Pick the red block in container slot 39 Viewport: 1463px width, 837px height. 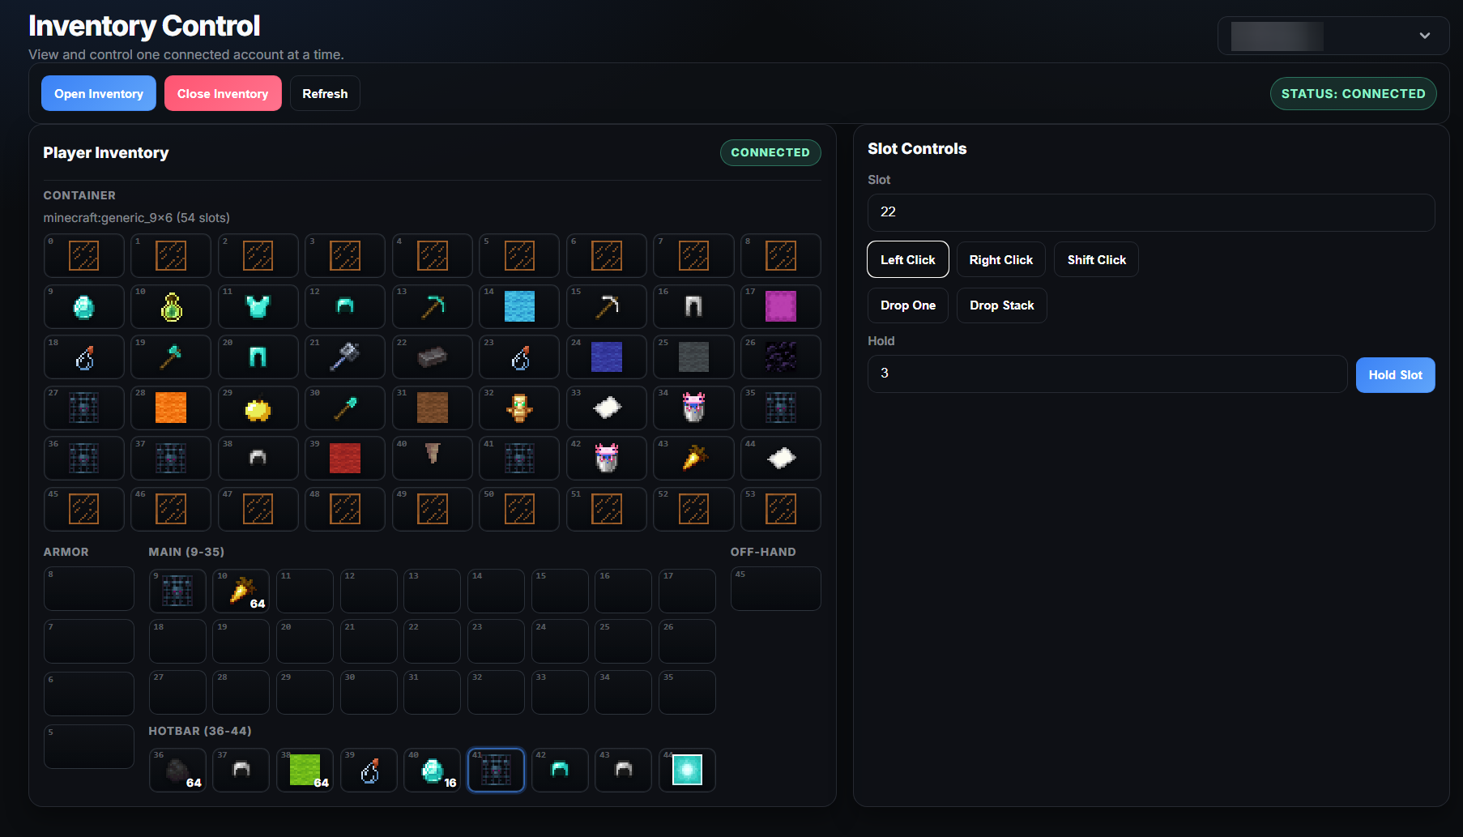click(x=345, y=459)
